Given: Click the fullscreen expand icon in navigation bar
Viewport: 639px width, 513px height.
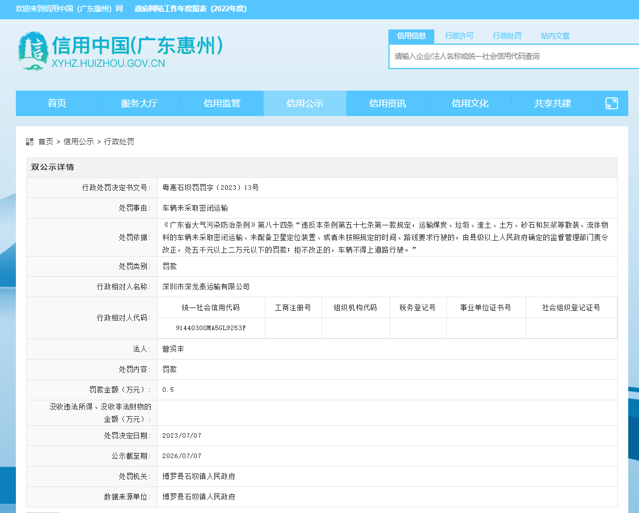Looking at the screenshot, I should tap(611, 103).
